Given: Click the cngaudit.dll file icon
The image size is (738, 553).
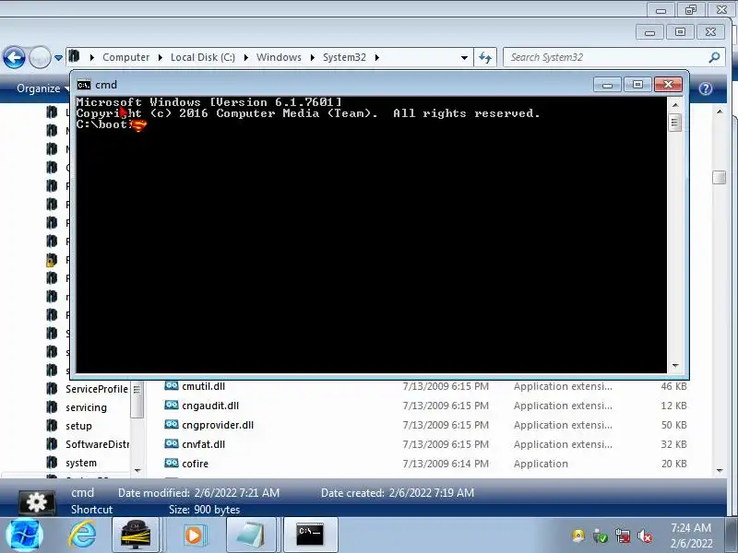Looking at the screenshot, I should pos(172,405).
